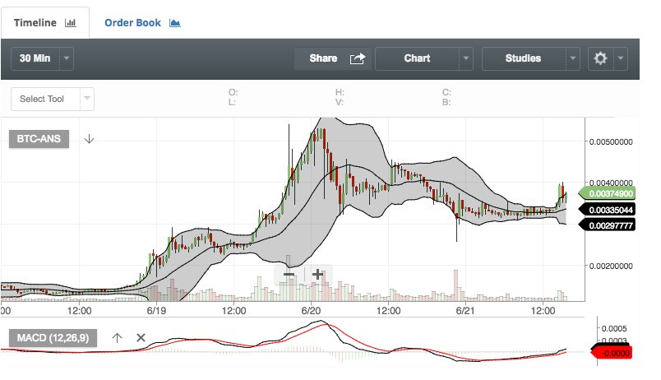Open chart settings gear icon
Image resolution: width=661 pixels, height=380 pixels.
[x=600, y=58]
